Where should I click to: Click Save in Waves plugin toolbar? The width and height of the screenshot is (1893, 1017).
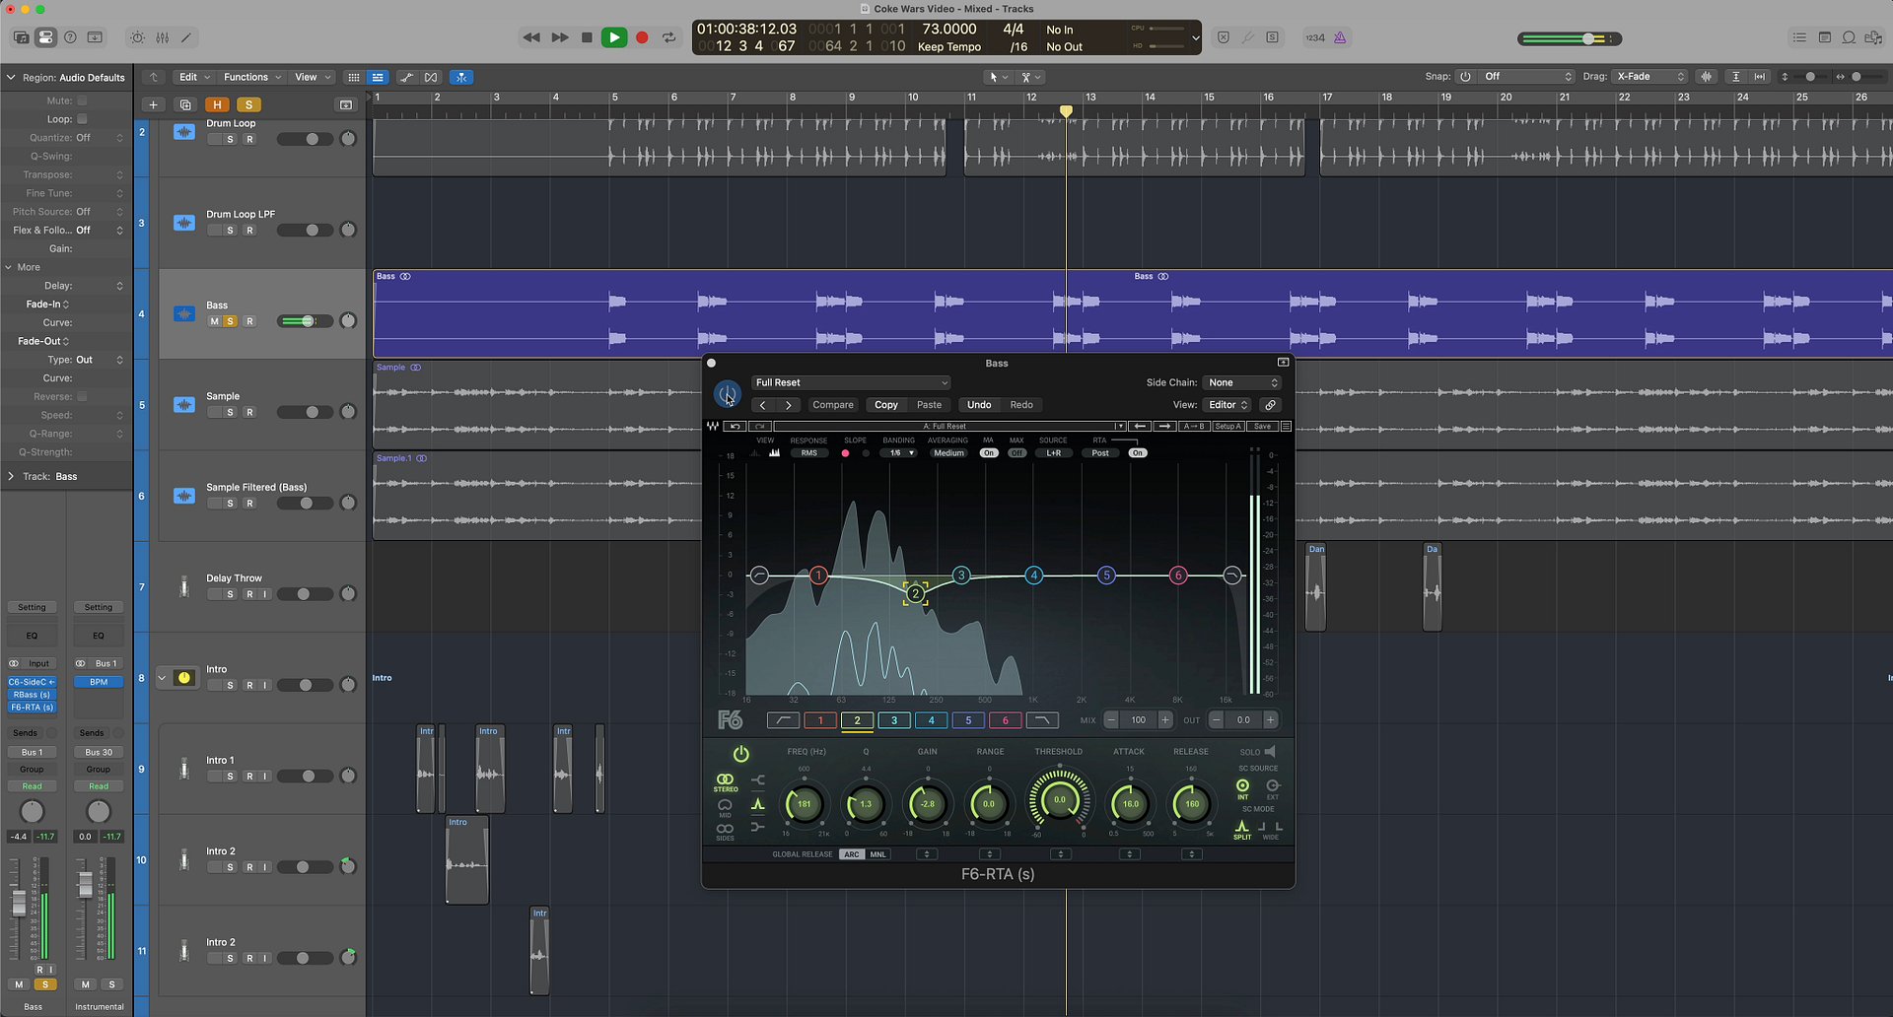(x=1262, y=427)
